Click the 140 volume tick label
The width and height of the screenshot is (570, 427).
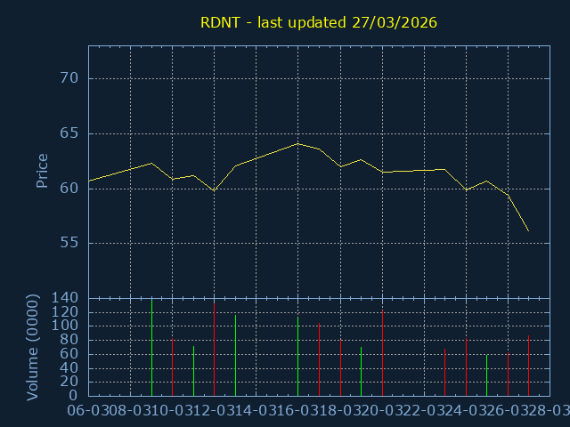(x=66, y=298)
